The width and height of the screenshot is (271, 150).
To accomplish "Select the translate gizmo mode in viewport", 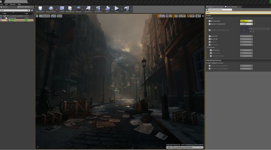I will tap(158, 16).
